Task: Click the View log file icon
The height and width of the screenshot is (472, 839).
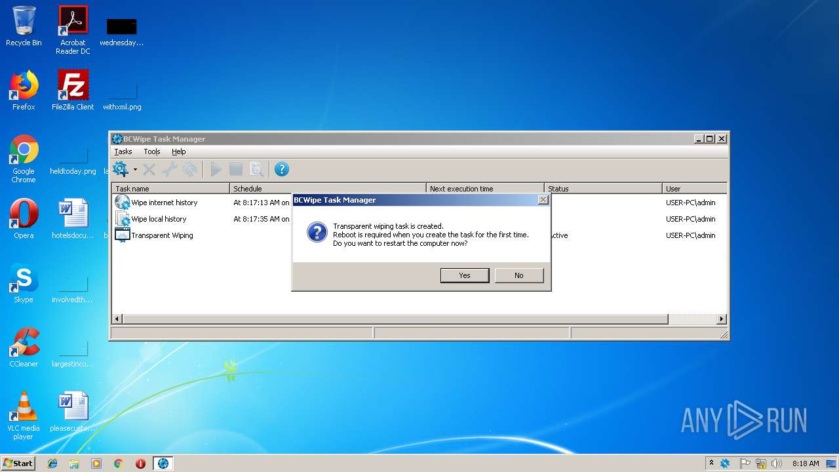Action: pos(256,170)
